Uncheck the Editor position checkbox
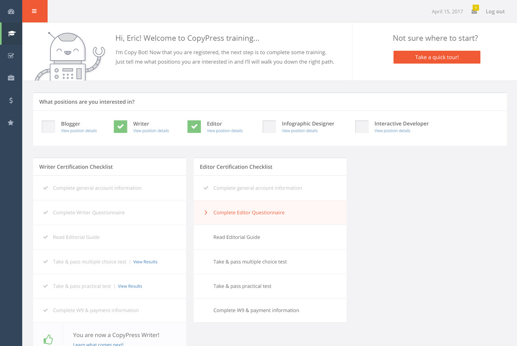The height and width of the screenshot is (346, 517). pyautogui.click(x=194, y=127)
